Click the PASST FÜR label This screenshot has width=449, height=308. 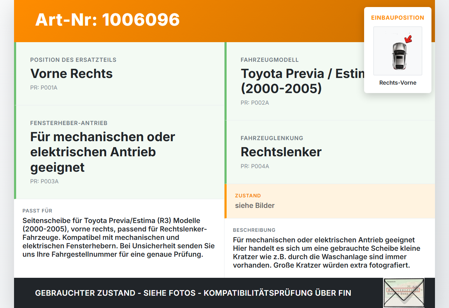coord(38,211)
